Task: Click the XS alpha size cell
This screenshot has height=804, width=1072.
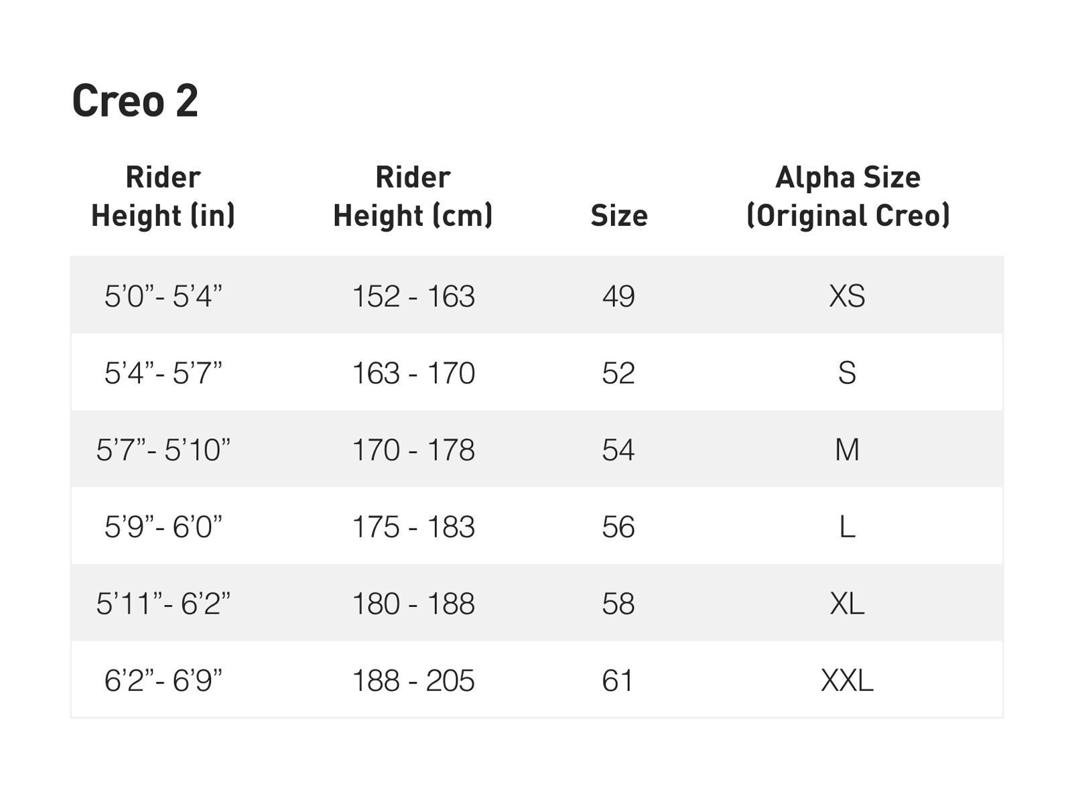Action: [x=847, y=295]
